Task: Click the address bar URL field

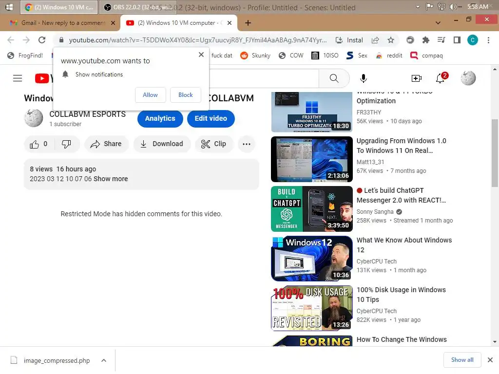Action: 198,40
